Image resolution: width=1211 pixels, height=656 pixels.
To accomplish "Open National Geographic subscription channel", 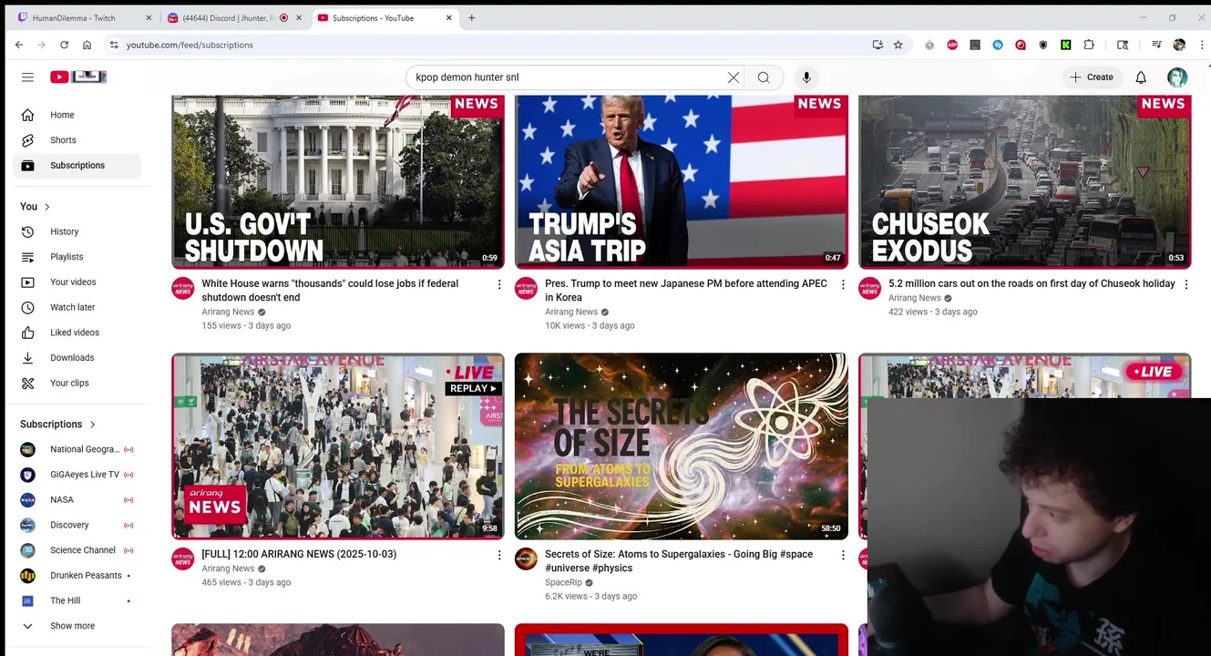I will [77, 449].
